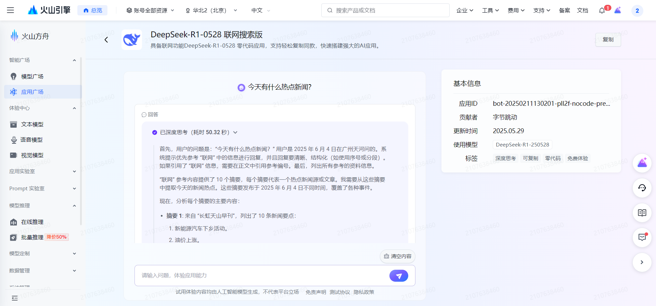Screen dimensions: 656x306
Task: Collapse the floating toolbar with right chevron
Action: click(x=642, y=262)
